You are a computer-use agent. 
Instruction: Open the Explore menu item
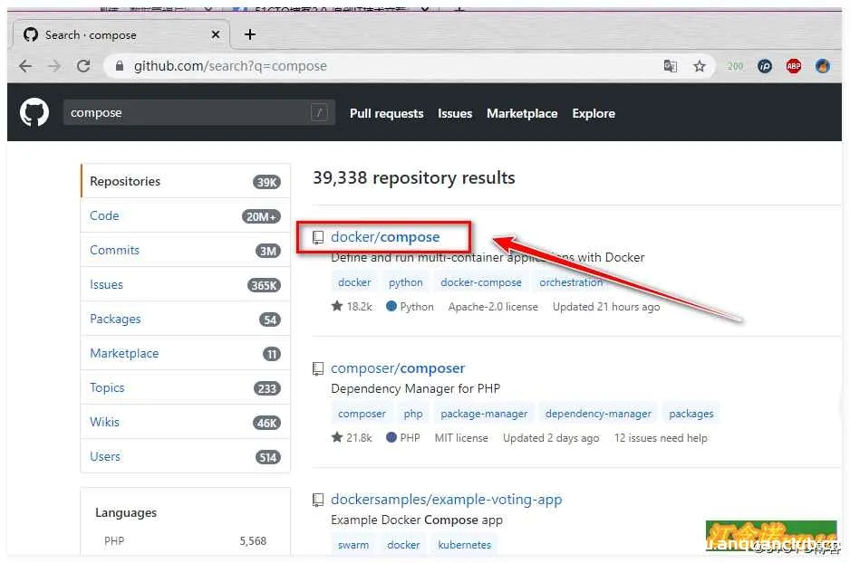[x=594, y=113]
